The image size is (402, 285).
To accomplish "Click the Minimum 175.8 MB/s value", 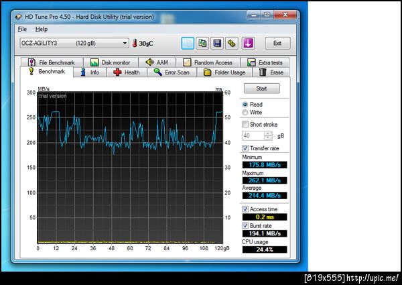I will pos(265,165).
